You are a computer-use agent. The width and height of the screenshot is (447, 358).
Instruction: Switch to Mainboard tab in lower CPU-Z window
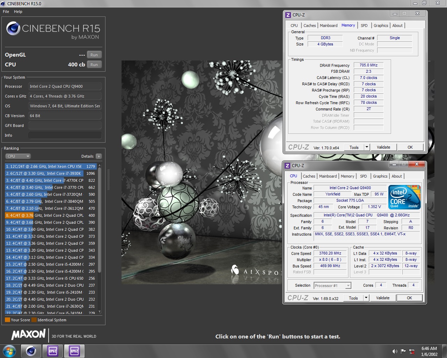(x=328, y=176)
